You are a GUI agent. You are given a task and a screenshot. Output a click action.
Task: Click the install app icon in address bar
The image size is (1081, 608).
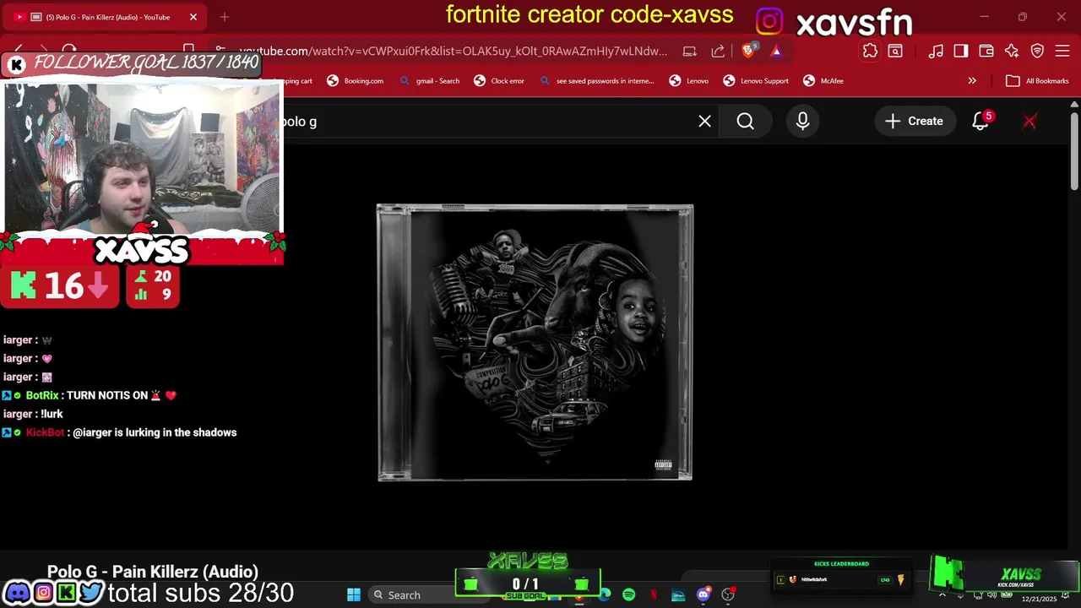click(690, 51)
